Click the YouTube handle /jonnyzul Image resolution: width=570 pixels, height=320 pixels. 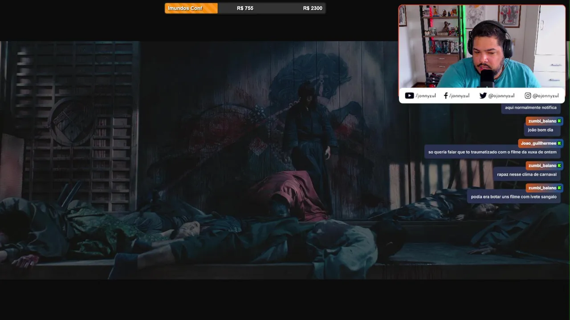point(426,96)
